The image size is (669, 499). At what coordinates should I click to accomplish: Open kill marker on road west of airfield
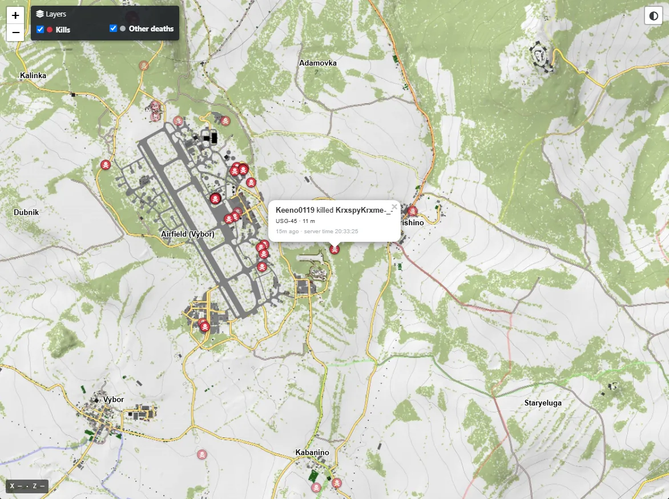pos(106,164)
